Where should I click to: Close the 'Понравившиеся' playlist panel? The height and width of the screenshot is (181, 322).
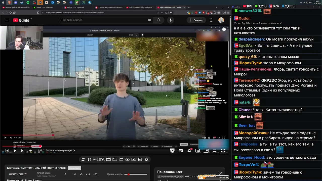tap(220, 174)
